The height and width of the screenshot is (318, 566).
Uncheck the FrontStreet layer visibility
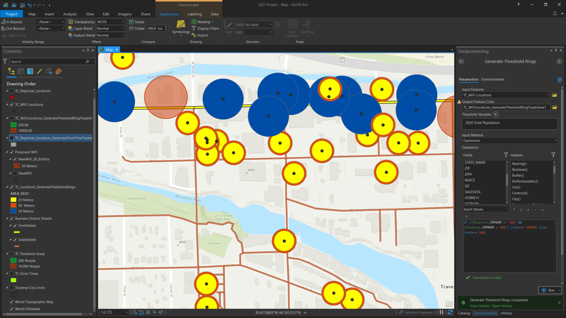click(x=15, y=225)
